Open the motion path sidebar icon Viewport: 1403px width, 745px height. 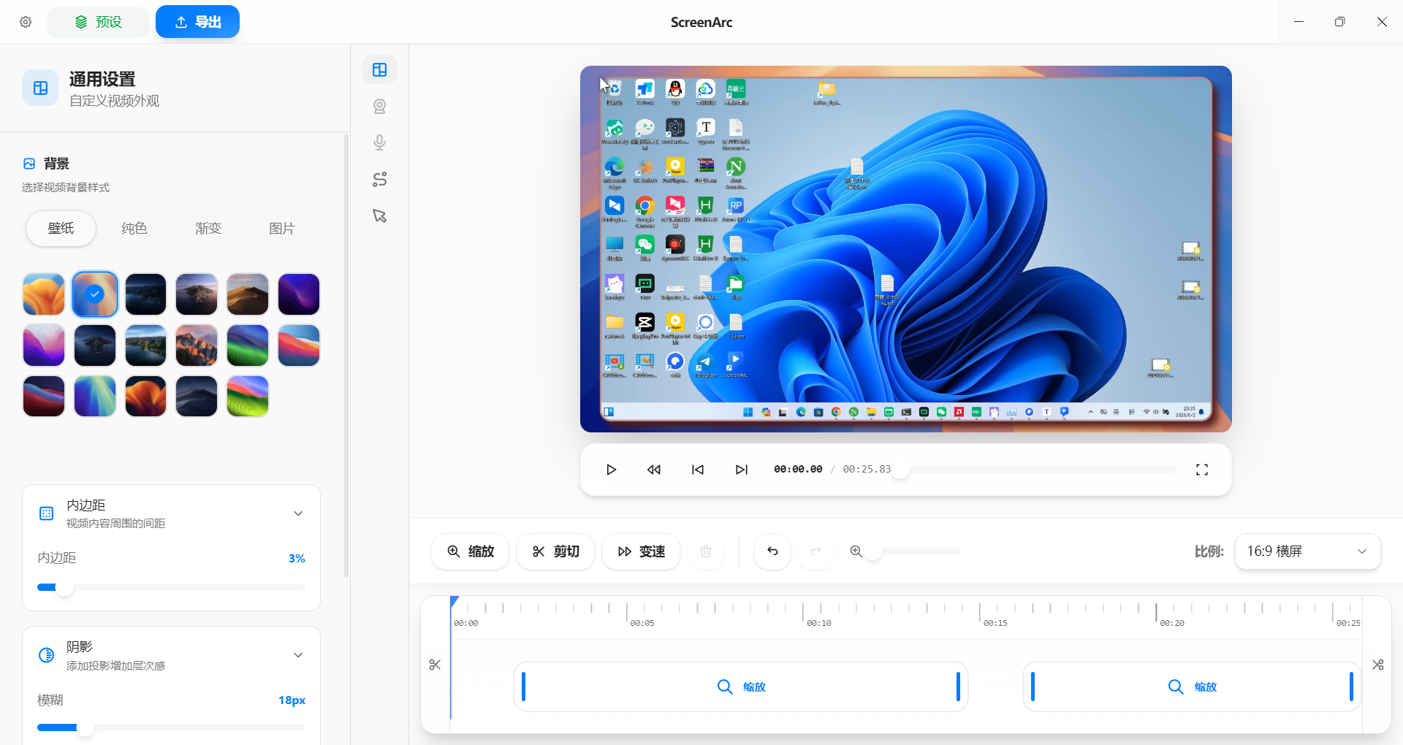coord(379,179)
